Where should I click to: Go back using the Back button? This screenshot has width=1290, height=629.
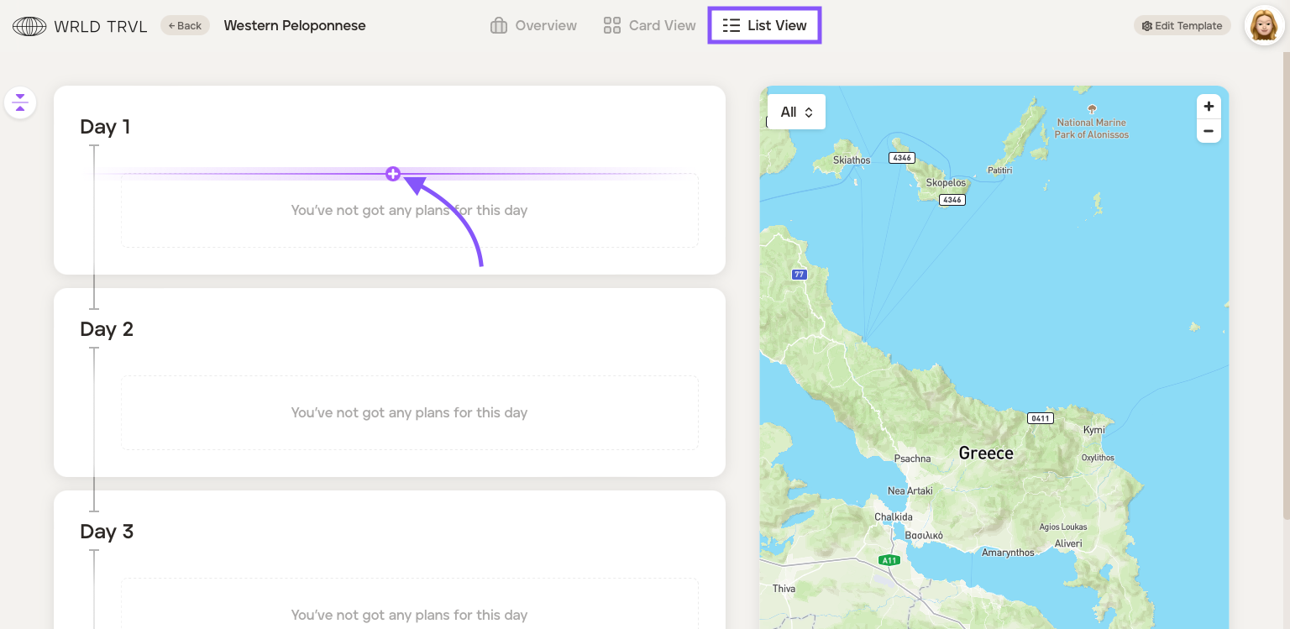tap(185, 26)
